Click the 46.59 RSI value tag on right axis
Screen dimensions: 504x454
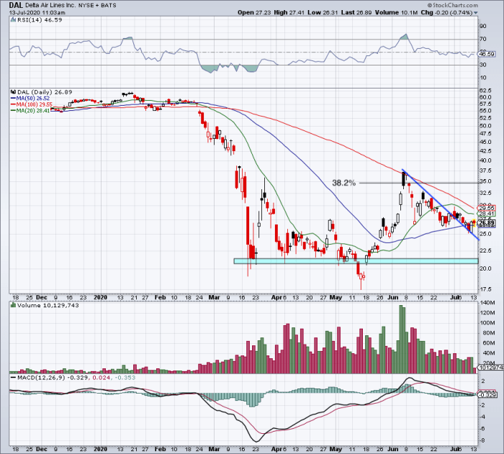487,54
